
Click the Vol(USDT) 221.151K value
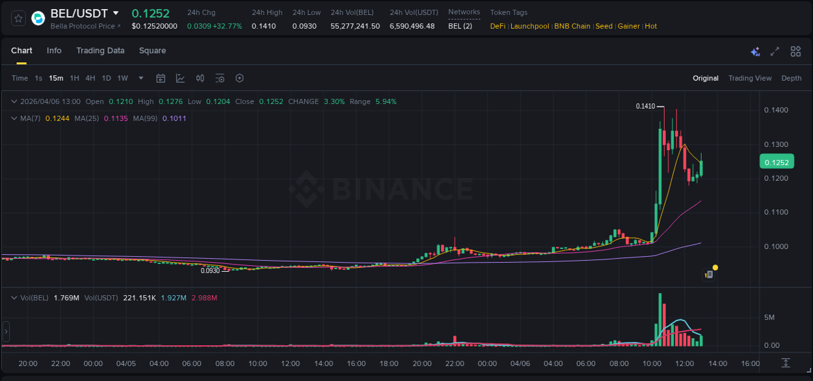coord(139,298)
